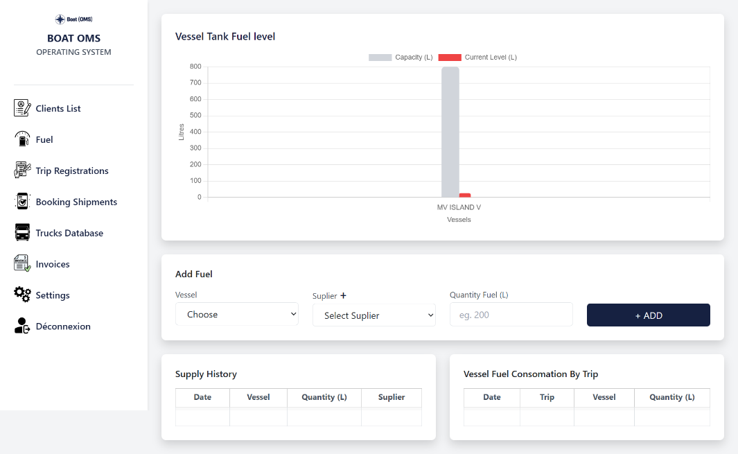Toggle Capacity (L) legend in chart
This screenshot has width=738, height=454.
click(401, 58)
